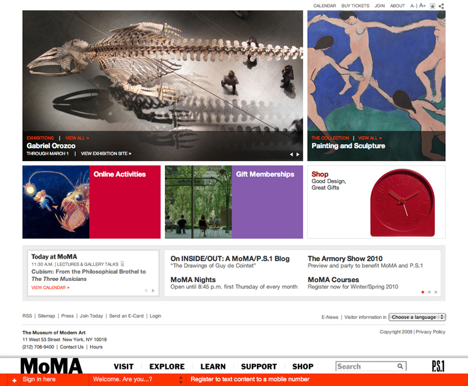Click the plus icon beside Sign in here
This screenshot has width=468, height=386.
pos(14,380)
